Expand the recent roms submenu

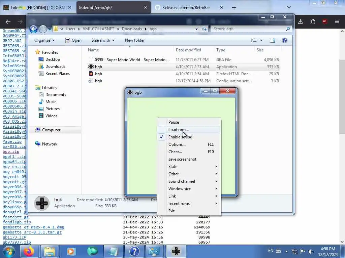189,204
